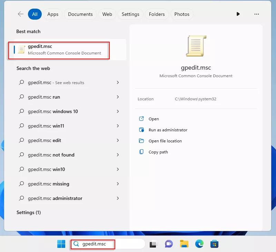
Task: Switch to the Apps filter tab
Action: tap(53, 14)
